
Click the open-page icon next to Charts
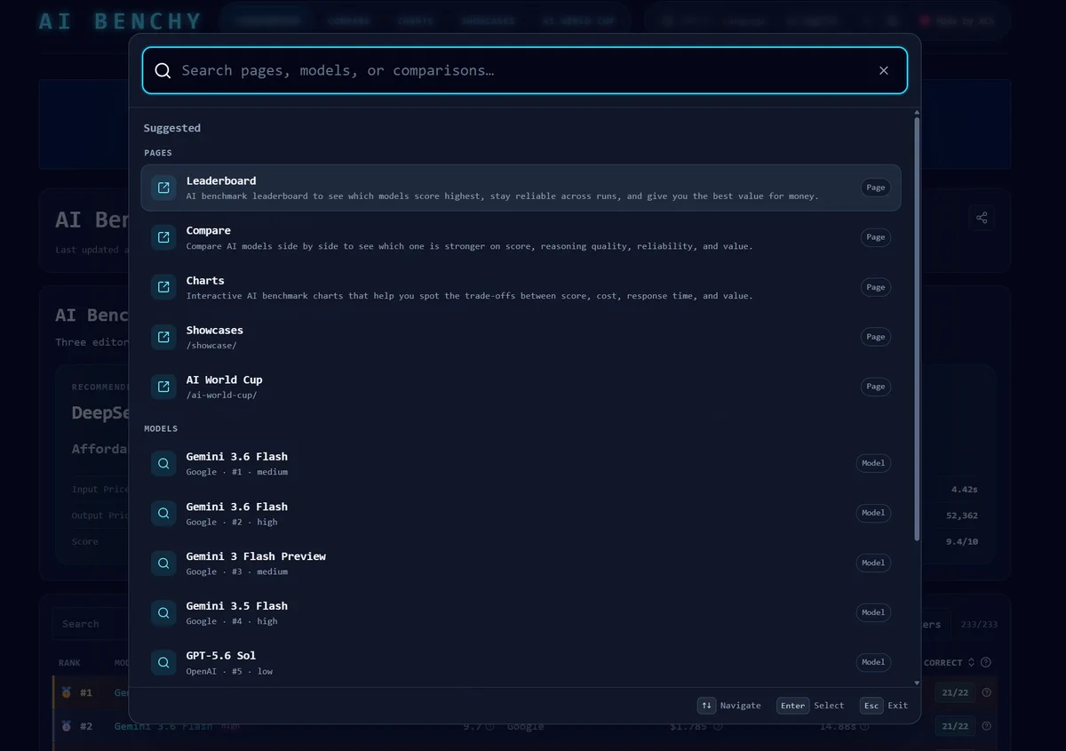click(163, 287)
